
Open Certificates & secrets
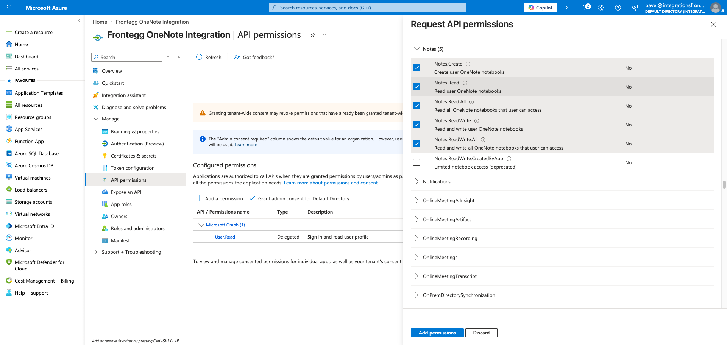click(134, 156)
